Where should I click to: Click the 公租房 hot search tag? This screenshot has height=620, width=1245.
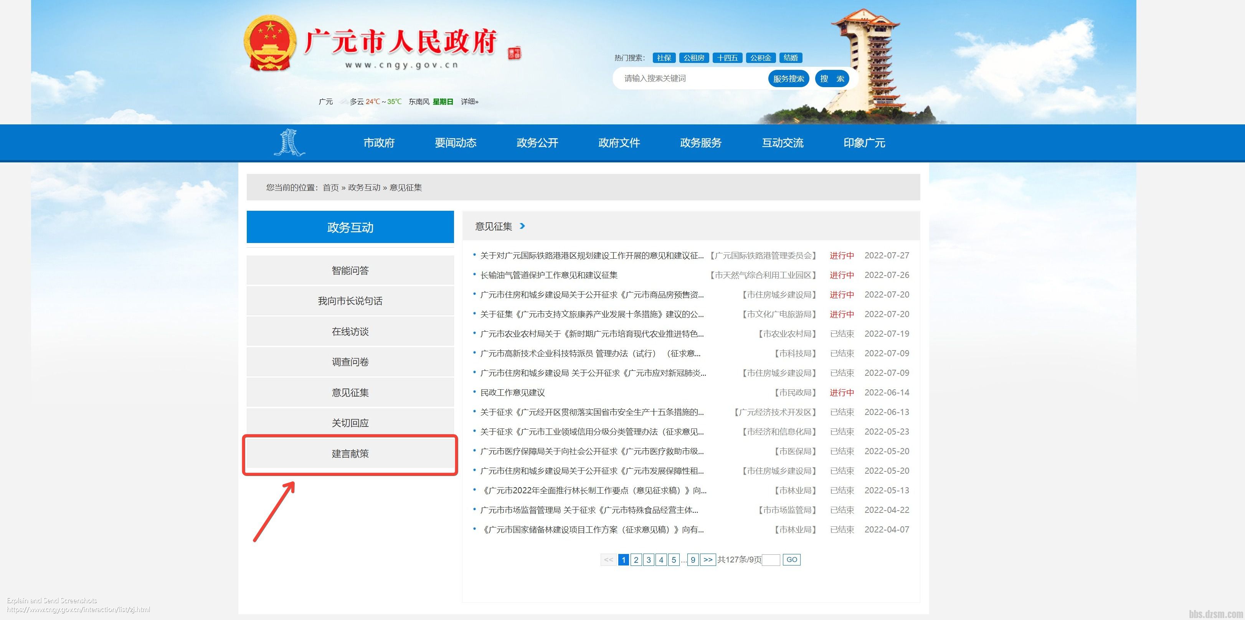point(695,58)
